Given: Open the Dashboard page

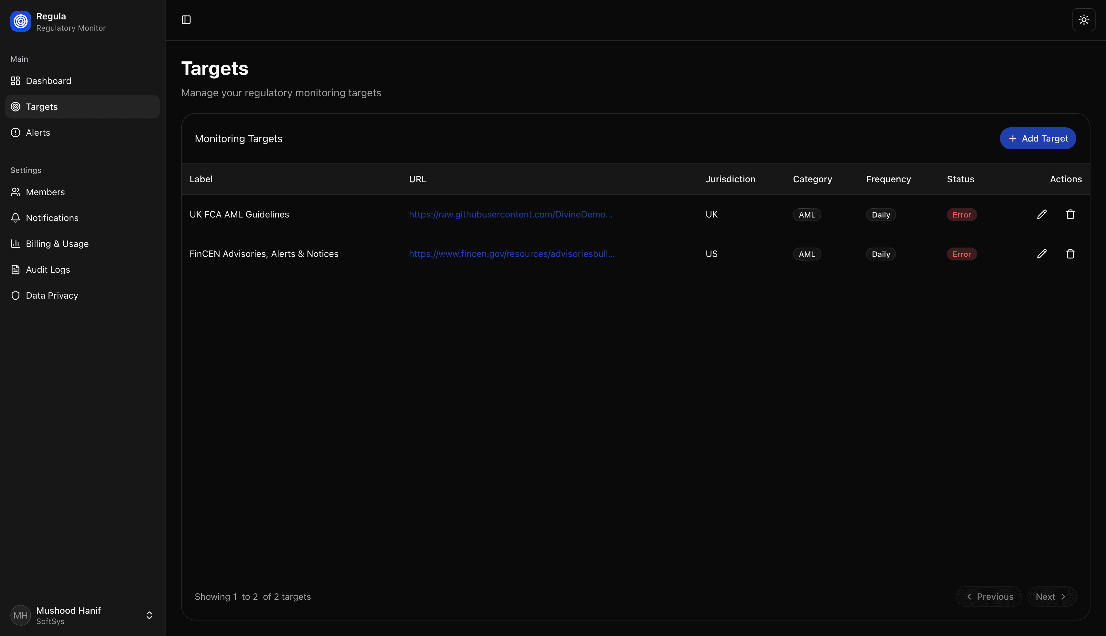Looking at the screenshot, I should (48, 81).
